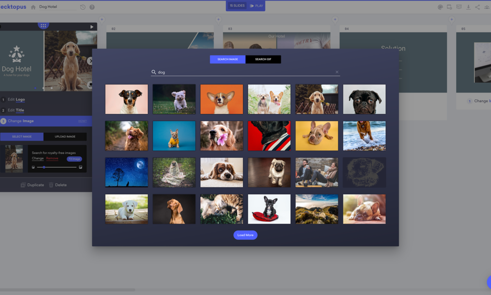Switch to the Search GIF tab
The width and height of the screenshot is (491, 295).
[263, 59]
